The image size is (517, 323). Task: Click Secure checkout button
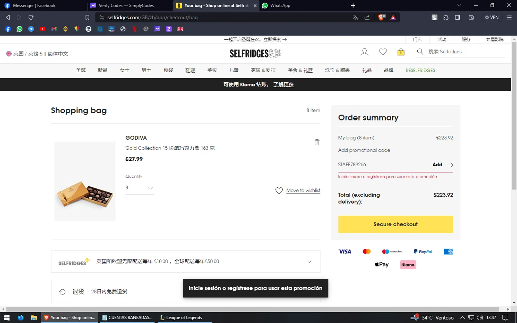point(395,224)
